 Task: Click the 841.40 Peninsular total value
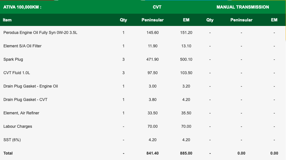click(x=153, y=153)
